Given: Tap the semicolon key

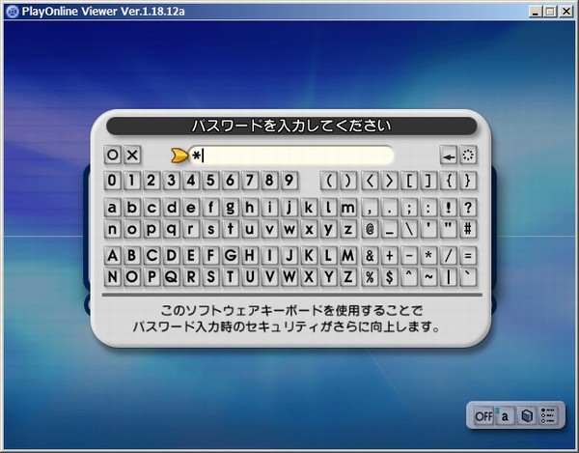Looking at the screenshot, I should [x=409, y=208].
